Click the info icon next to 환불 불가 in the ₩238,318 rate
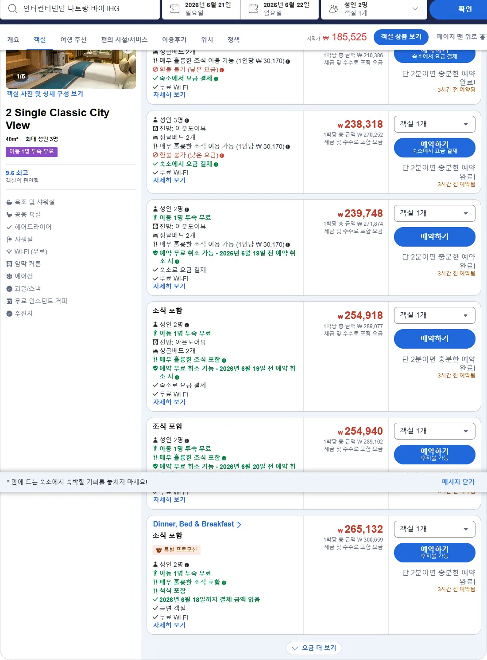 (x=222, y=156)
